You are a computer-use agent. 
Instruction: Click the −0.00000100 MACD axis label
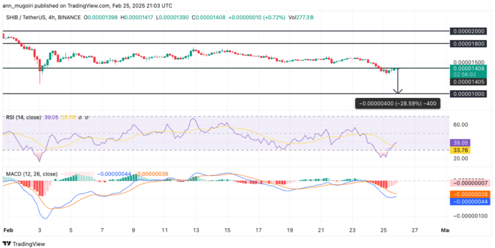(x=471, y=216)
